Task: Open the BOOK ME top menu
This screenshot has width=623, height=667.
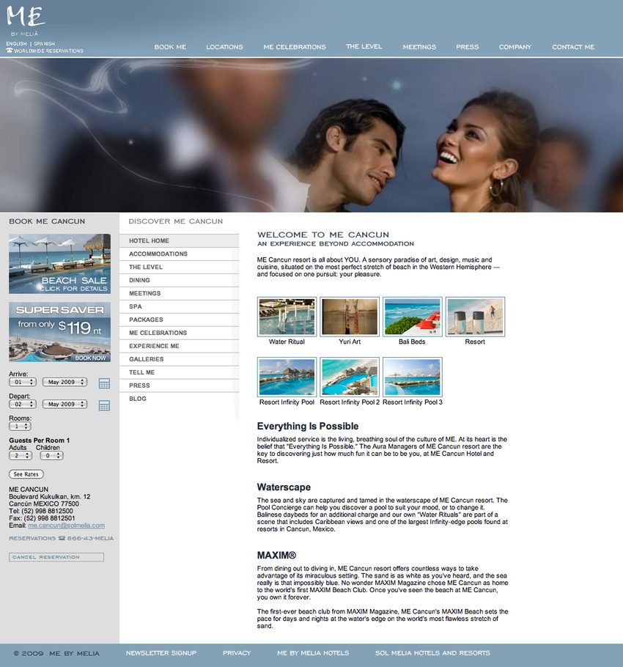Action: coord(170,47)
